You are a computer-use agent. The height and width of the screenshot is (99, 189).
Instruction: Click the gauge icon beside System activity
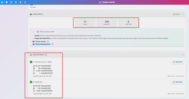coord(100,2)
